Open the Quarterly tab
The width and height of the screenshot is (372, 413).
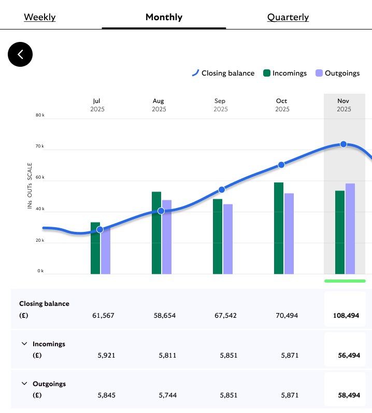pyautogui.click(x=288, y=17)
